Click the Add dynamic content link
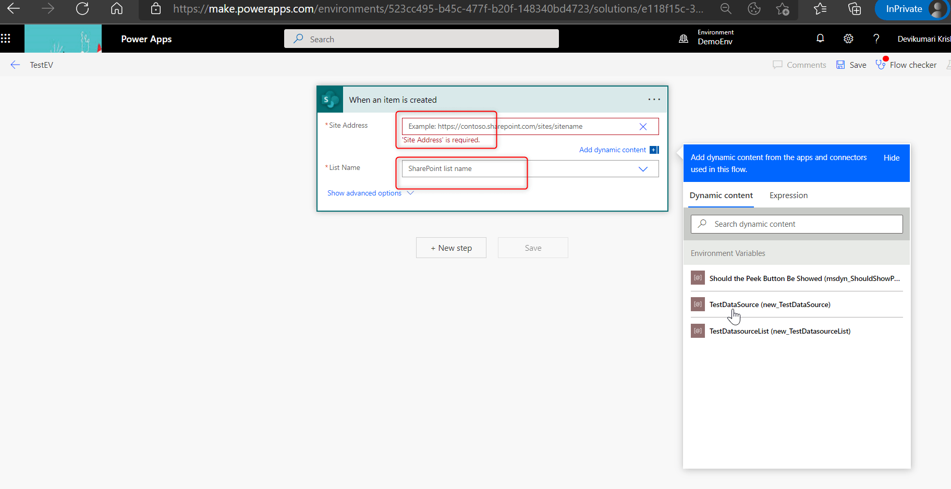The width and height of the screenshot is (951, 489). 613,150
